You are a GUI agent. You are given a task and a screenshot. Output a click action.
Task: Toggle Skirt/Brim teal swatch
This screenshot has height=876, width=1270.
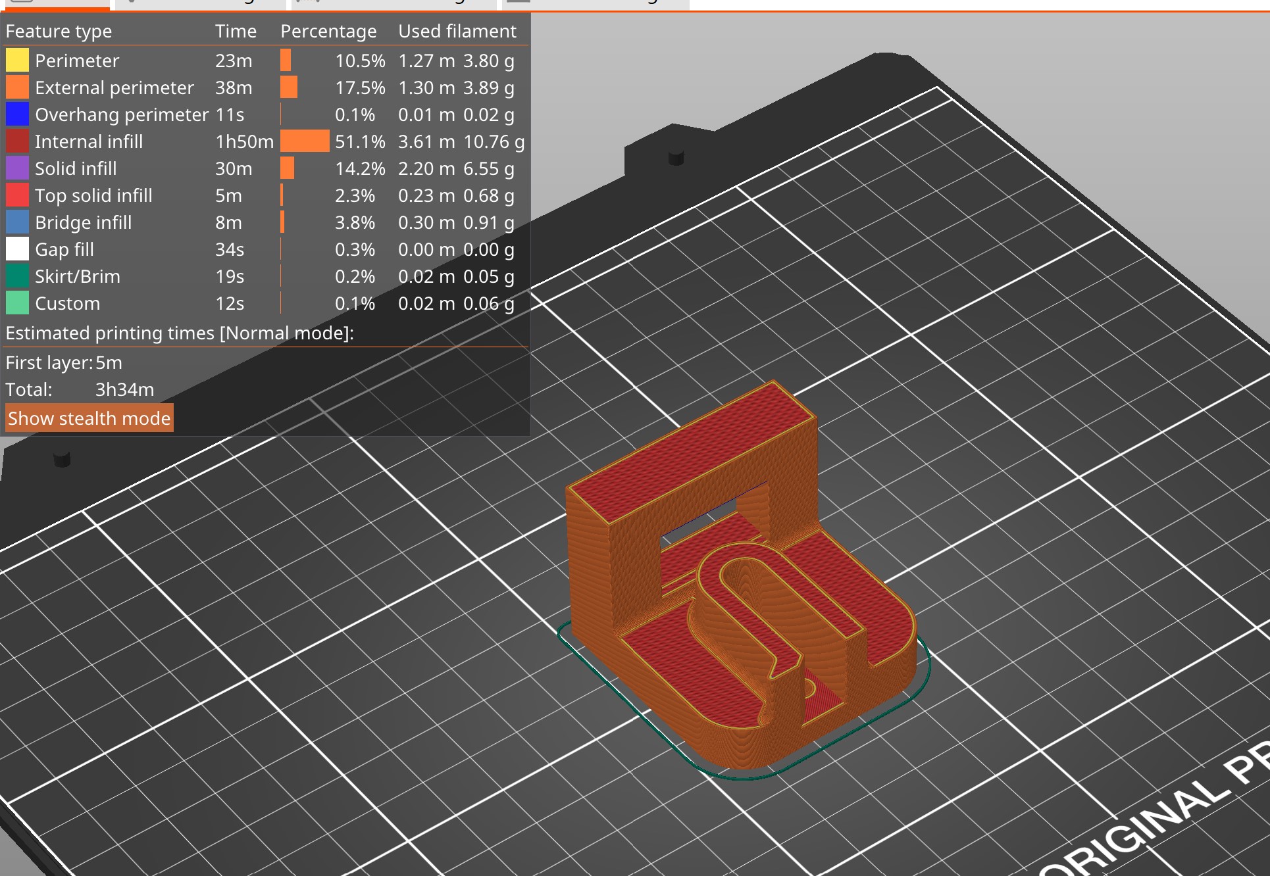pyautogui.click(x=17, y=276)
